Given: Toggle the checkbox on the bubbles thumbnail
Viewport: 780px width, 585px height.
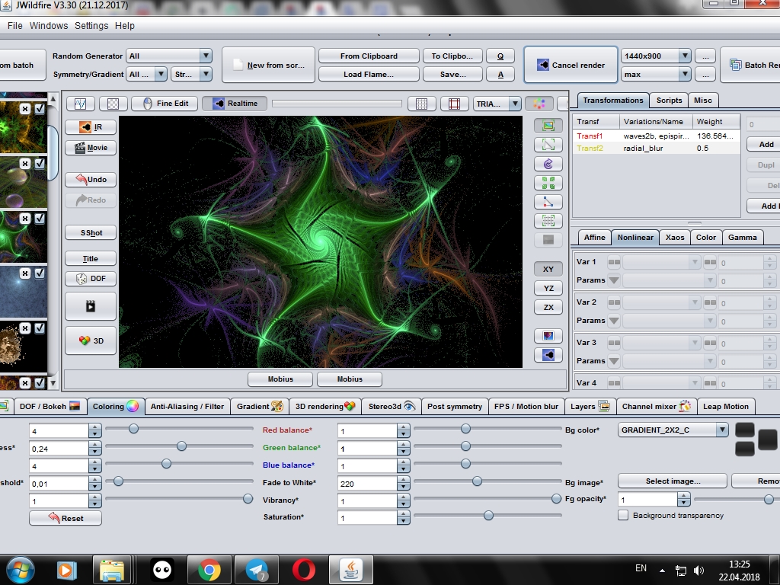Looking at the screenshot, I should 40,164.
